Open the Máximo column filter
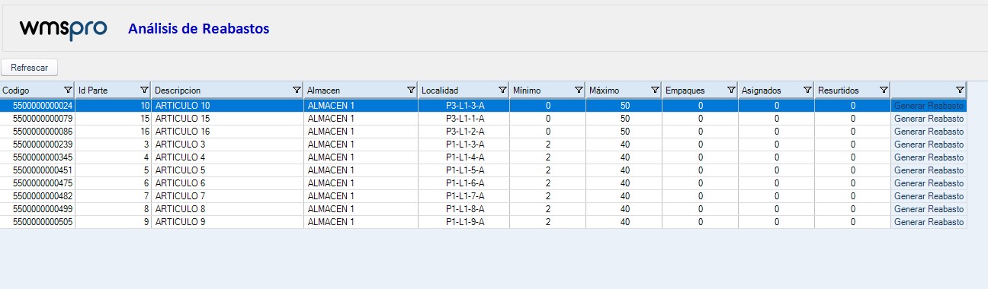988x289 pixels. pos(655,91)
